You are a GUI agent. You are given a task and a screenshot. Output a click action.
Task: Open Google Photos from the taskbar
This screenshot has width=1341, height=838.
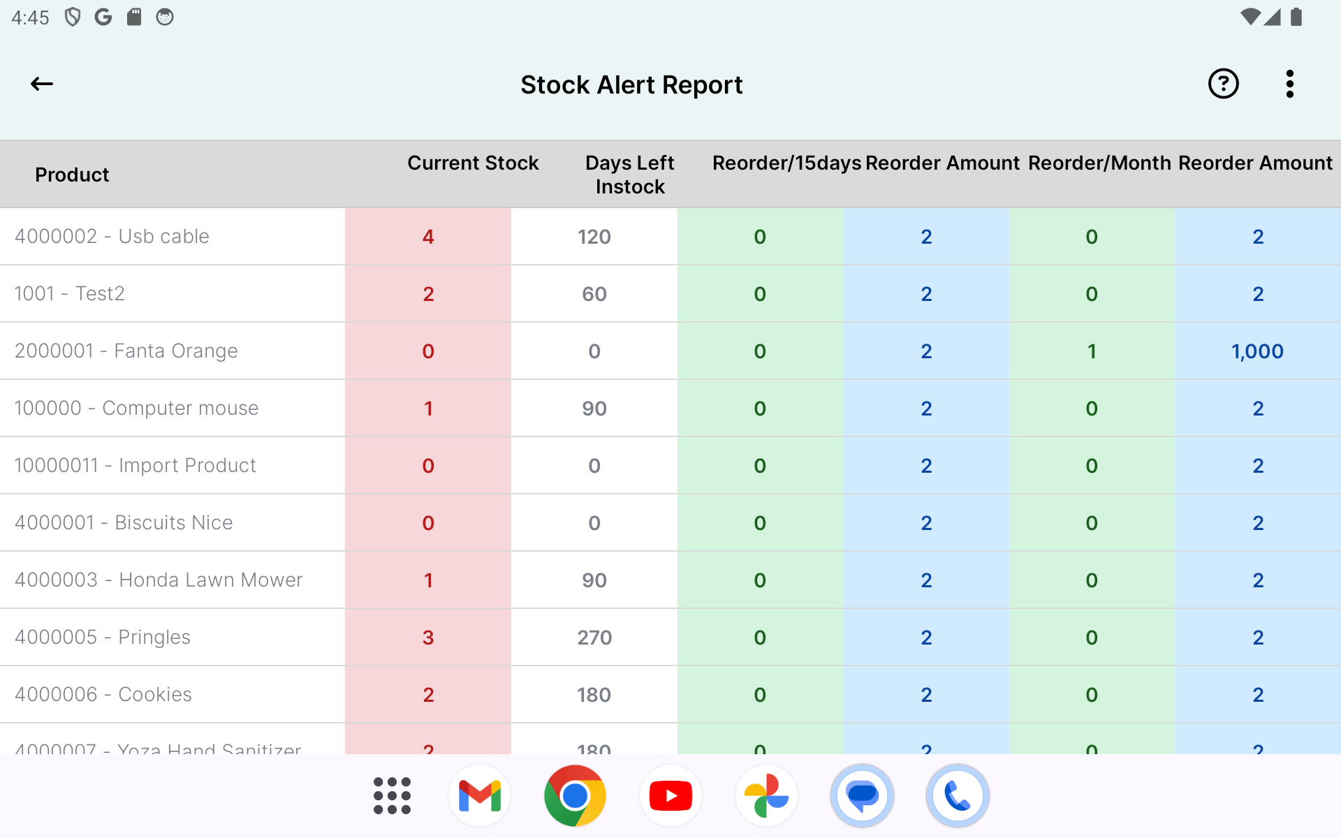[766, 795]
